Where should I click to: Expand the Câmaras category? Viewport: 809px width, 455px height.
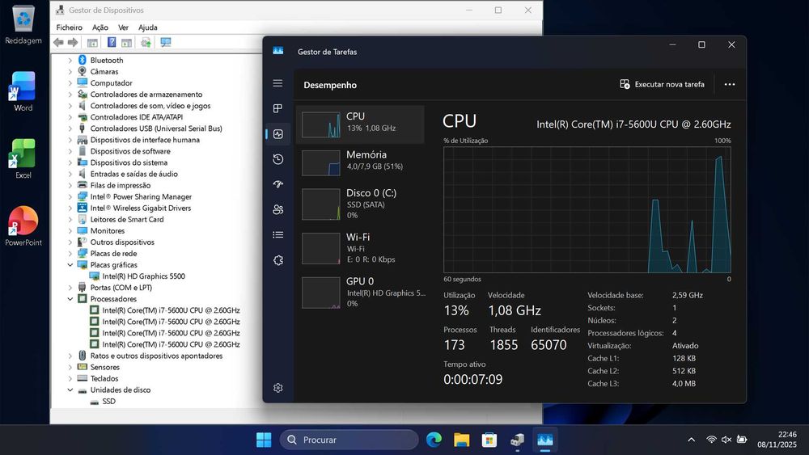[70, 72]
